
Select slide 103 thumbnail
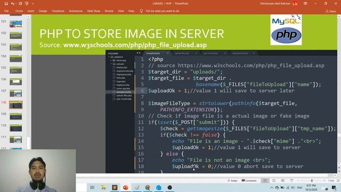pos(15,47)
